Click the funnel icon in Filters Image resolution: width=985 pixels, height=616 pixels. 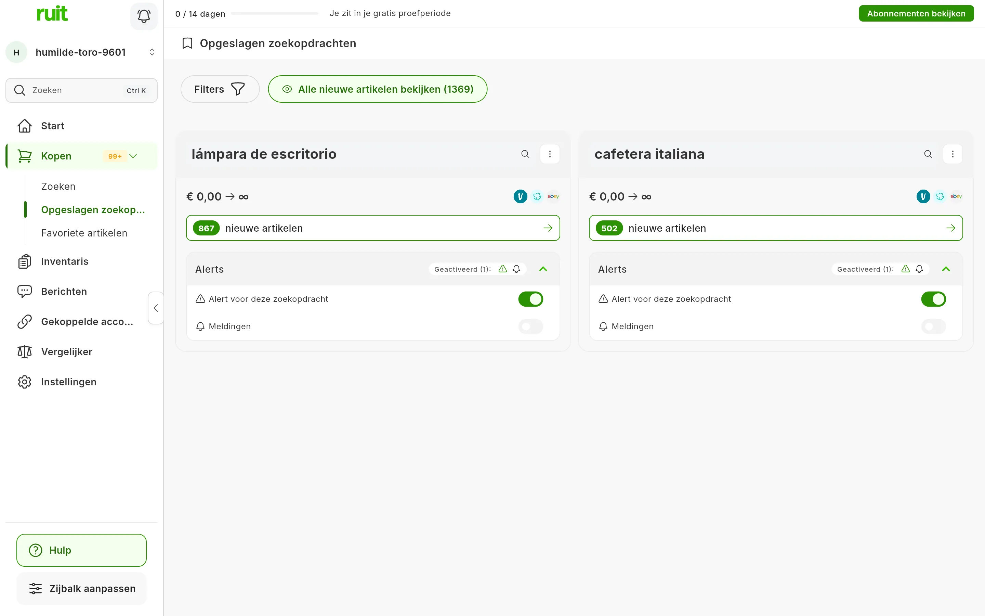point(238,89)
